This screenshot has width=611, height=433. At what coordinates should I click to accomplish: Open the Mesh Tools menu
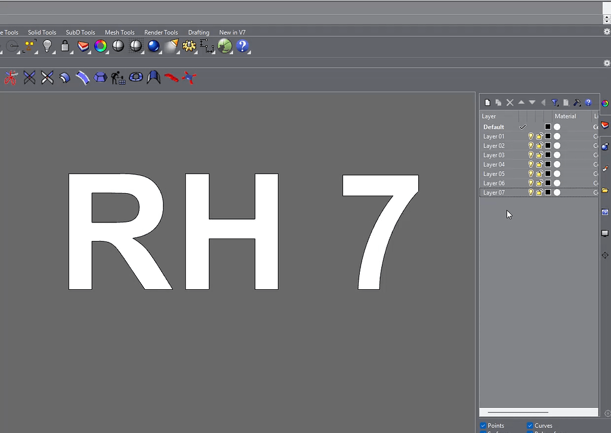pos(119,32)
